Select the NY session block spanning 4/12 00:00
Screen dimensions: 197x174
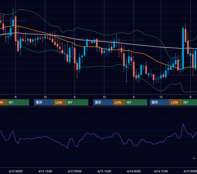pyautogui.click(x=18, y=102)
